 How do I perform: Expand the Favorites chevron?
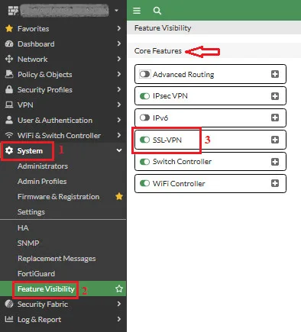[x=119, y=28]
